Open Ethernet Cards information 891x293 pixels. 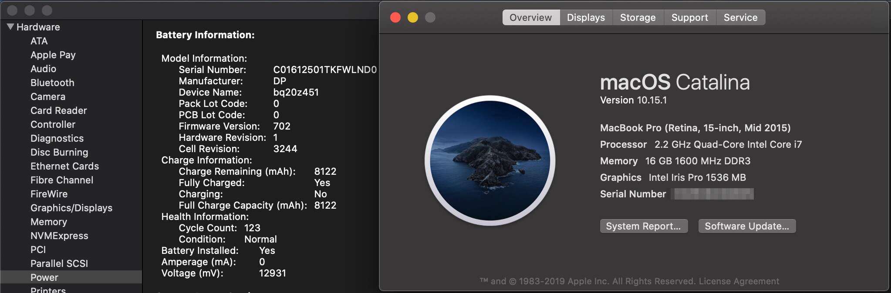click(x=64, y=166)
